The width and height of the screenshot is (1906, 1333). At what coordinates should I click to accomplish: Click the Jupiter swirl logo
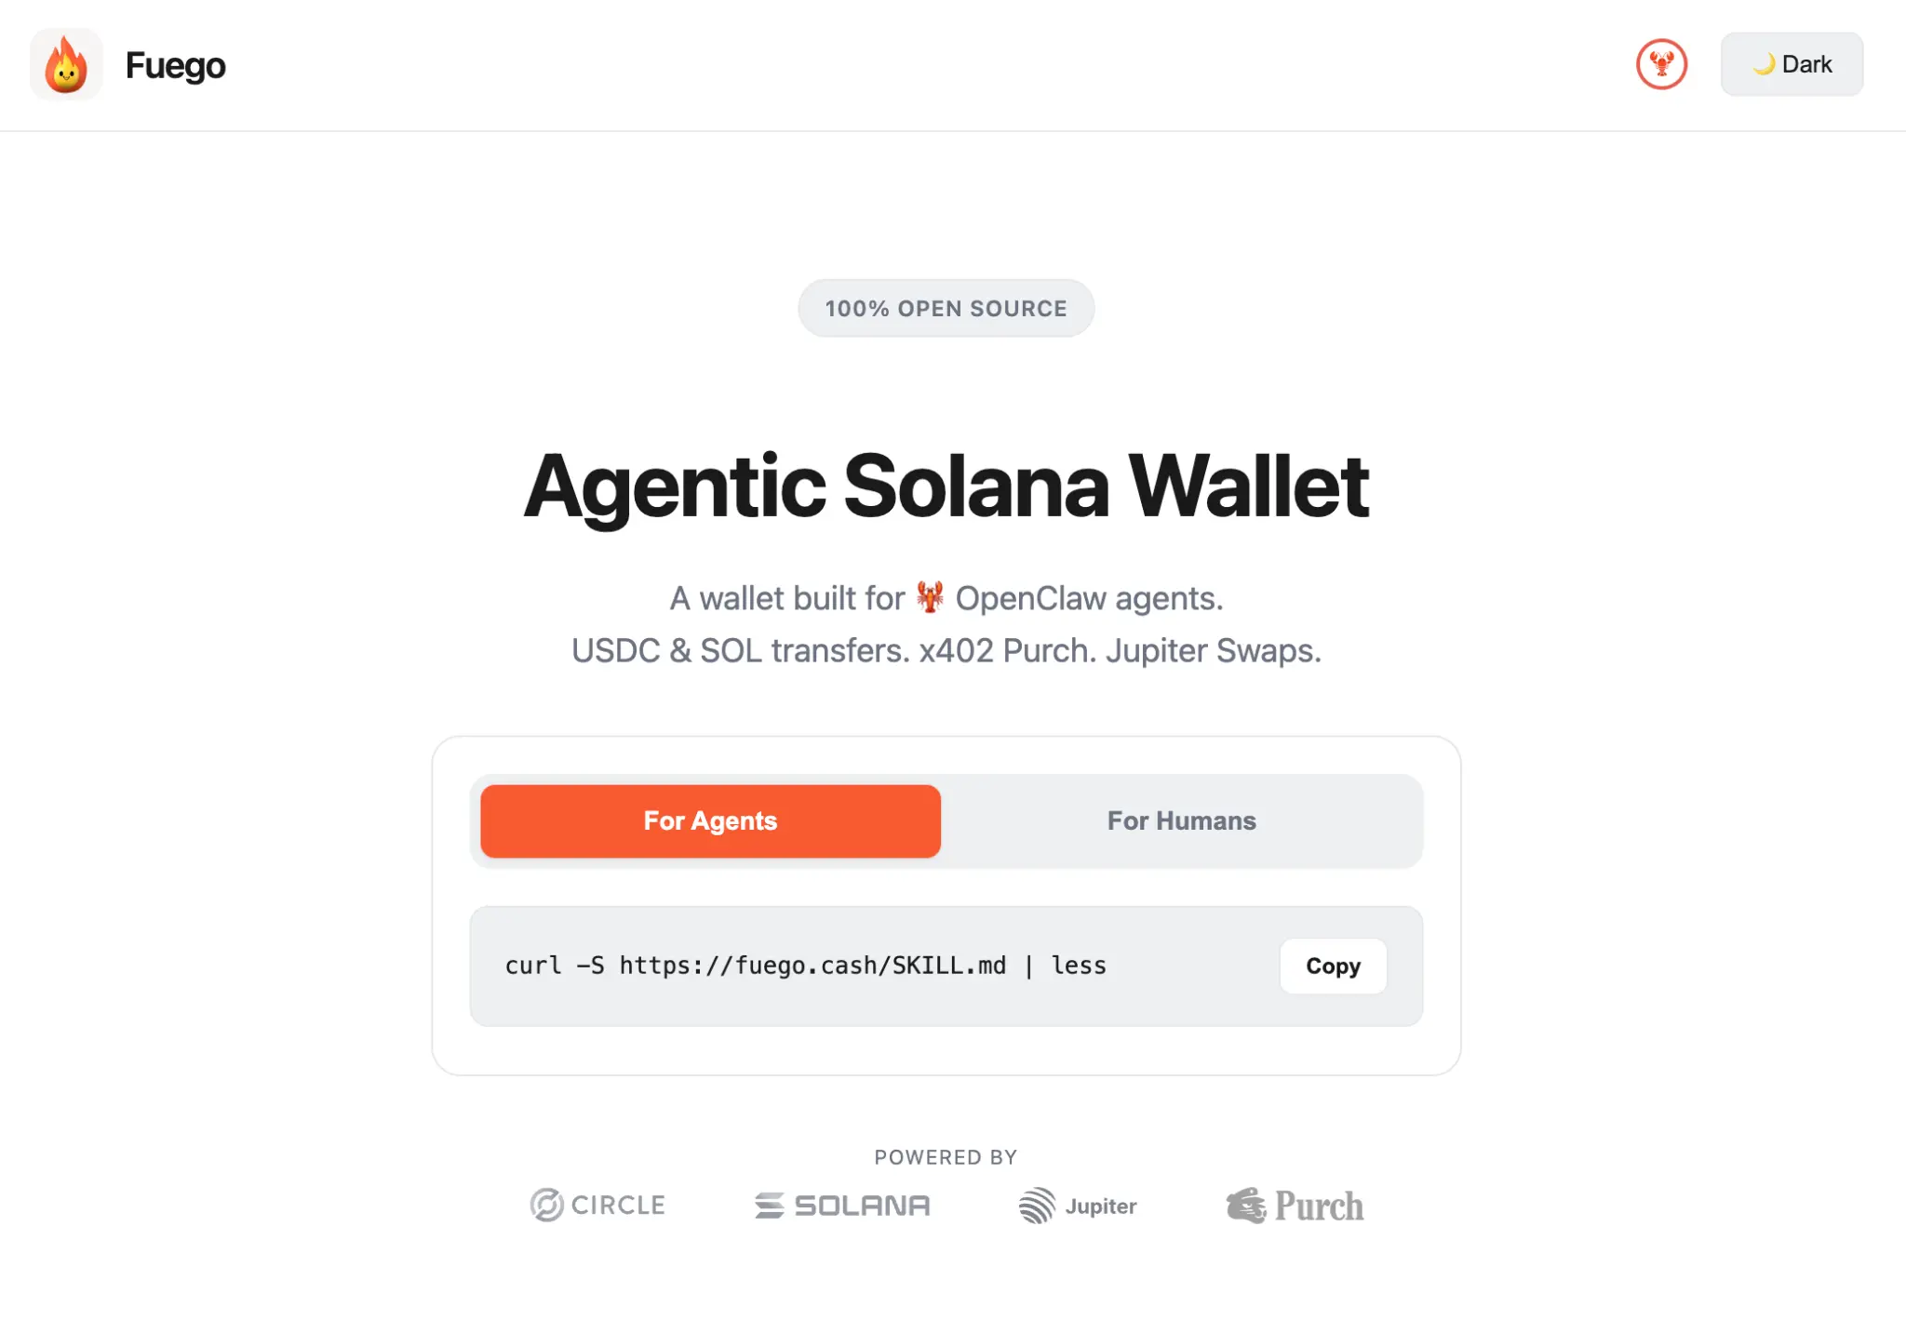pos(1037,1206)
